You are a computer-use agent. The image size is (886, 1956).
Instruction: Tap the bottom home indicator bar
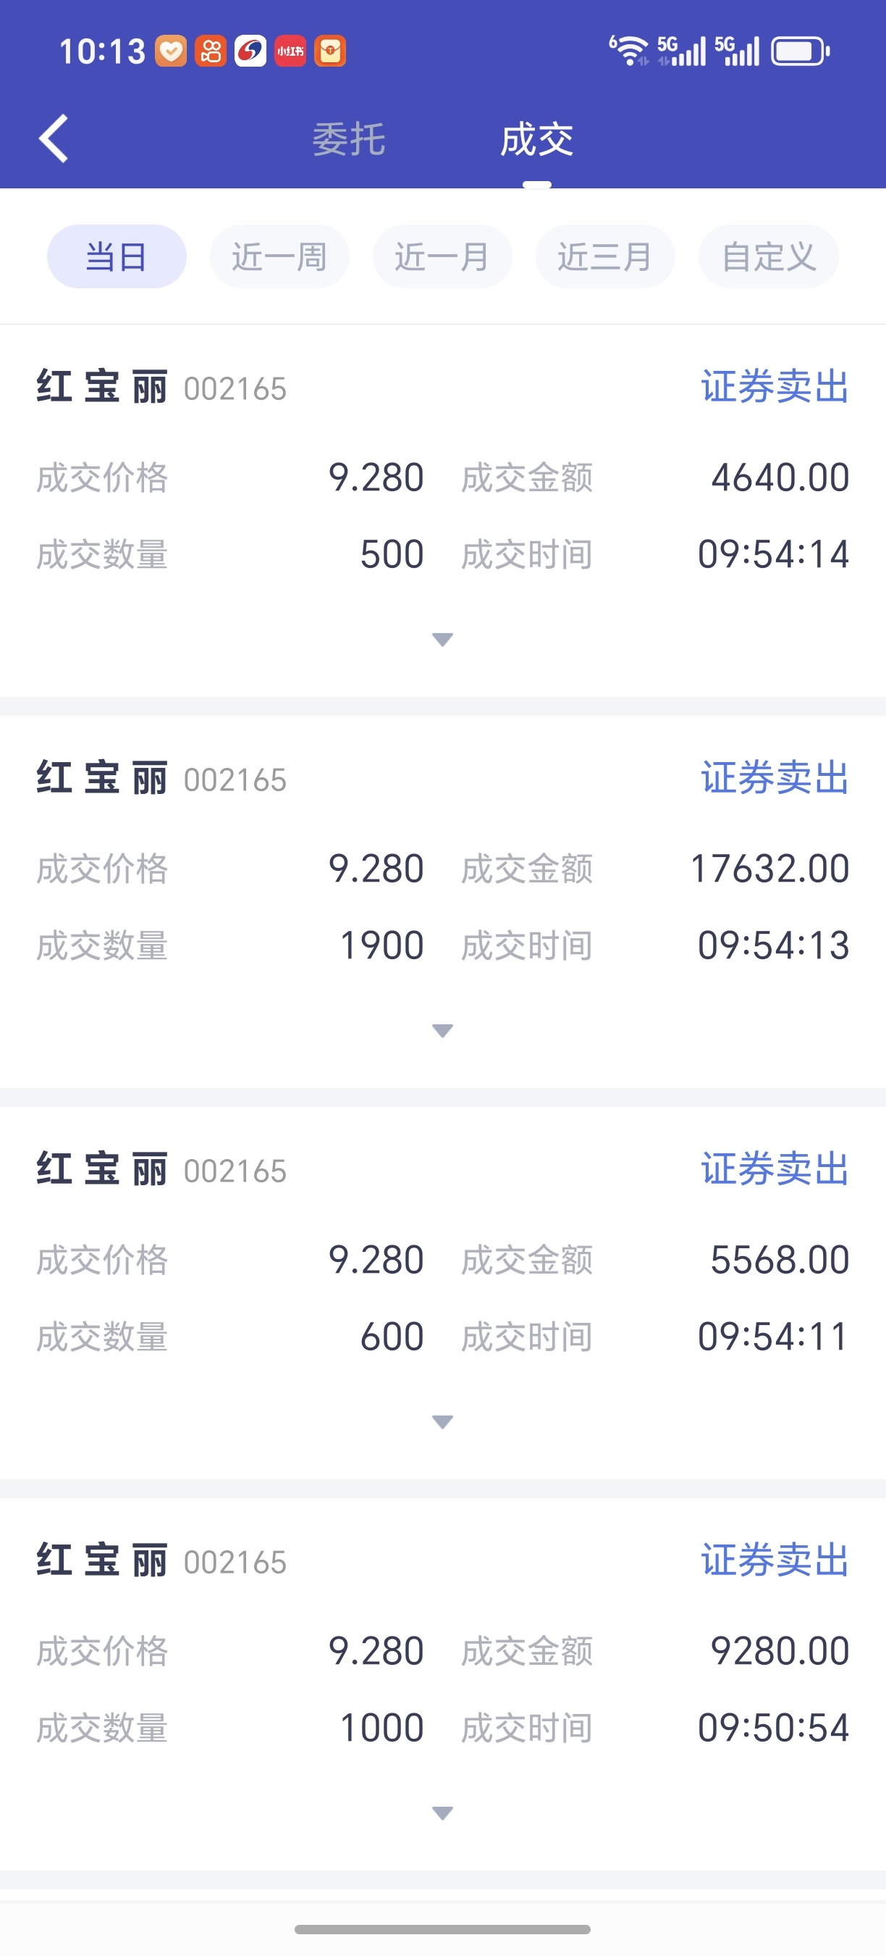coord(442,1928)
